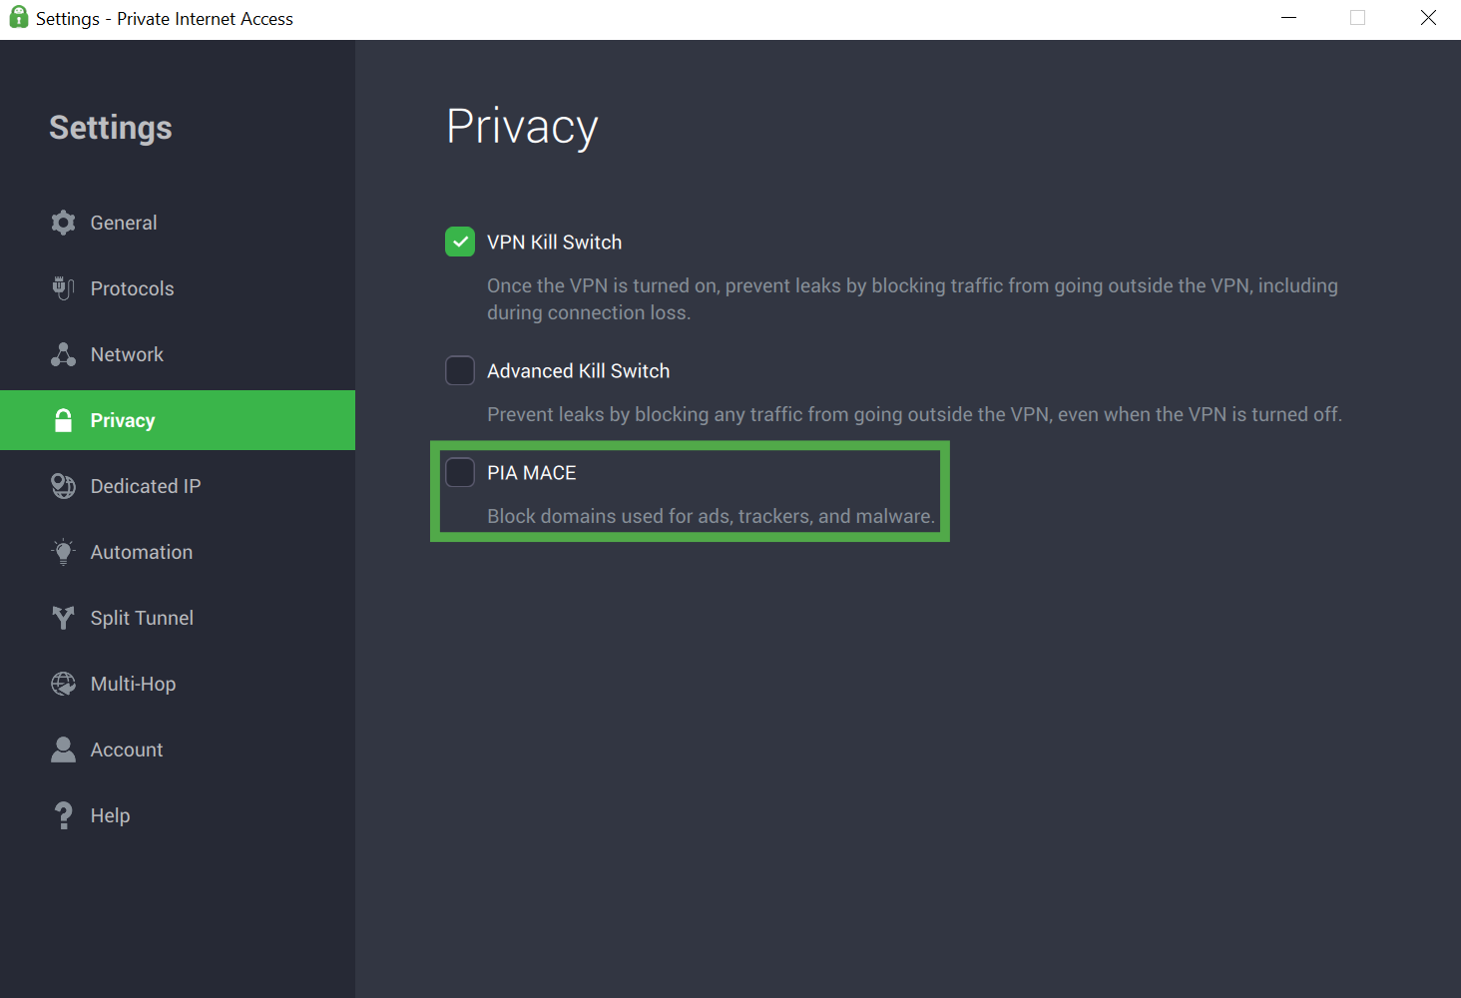This screenshot has height=998, width=1461.
Task: Click the PIA MACE label
Action: click(532, 473)
